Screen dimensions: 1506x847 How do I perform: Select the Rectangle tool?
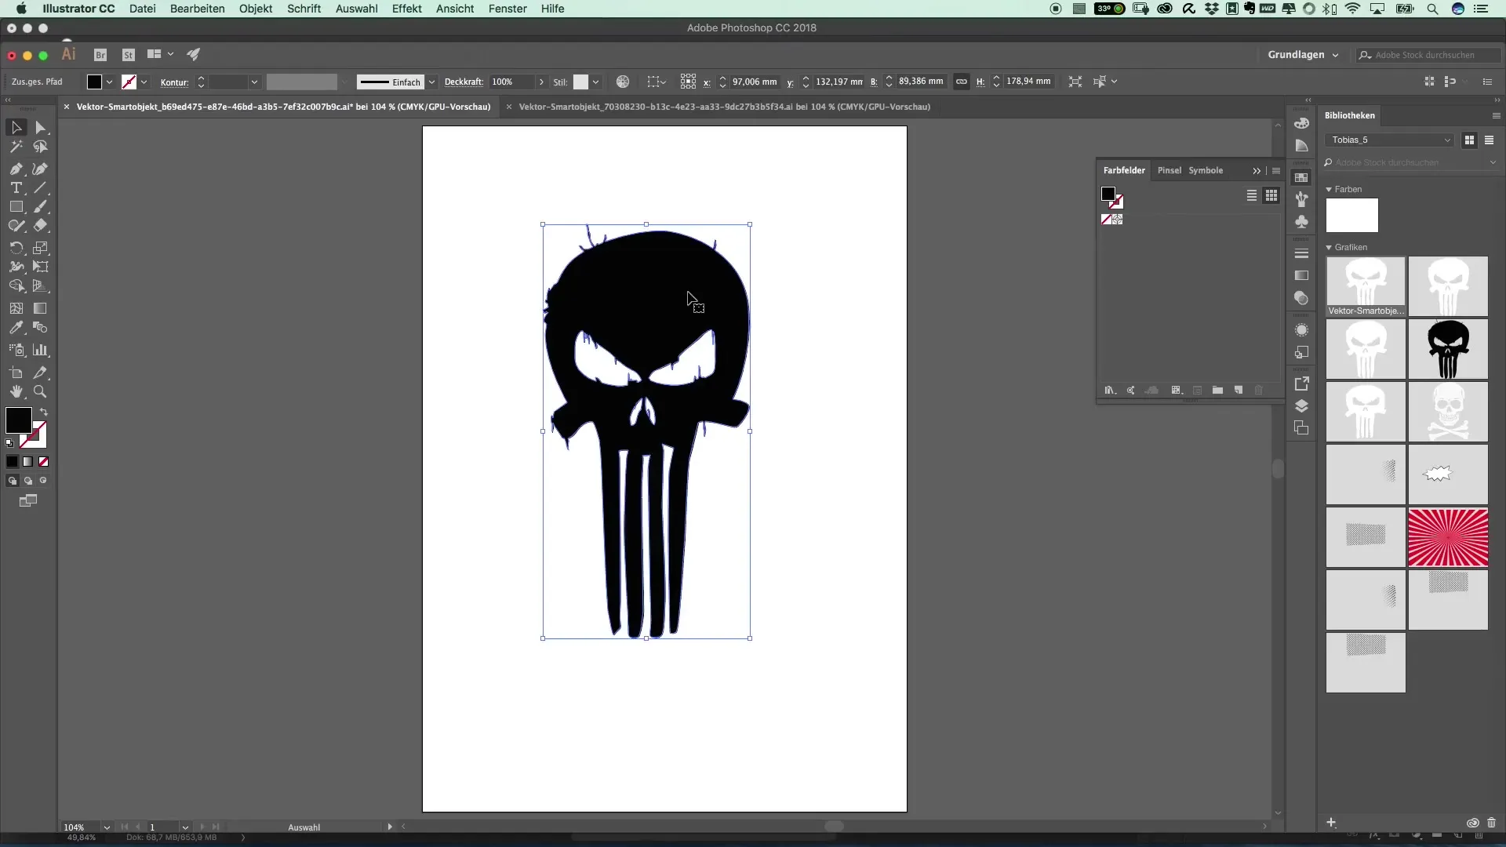pos(16,207)
